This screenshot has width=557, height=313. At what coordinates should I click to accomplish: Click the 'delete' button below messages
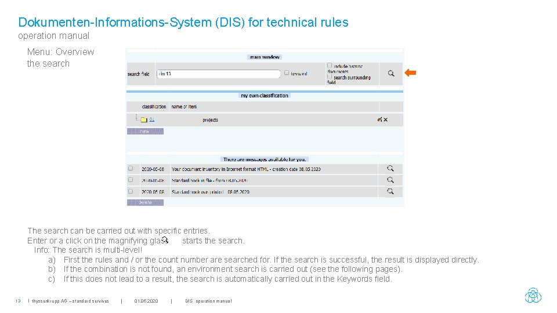coord(145,202)
